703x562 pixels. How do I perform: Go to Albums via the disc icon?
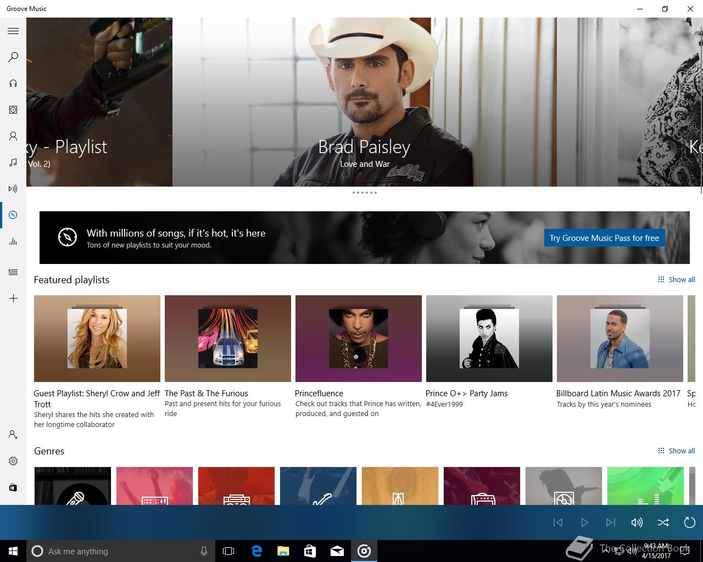pyautogui.click(x=13, y=110)
